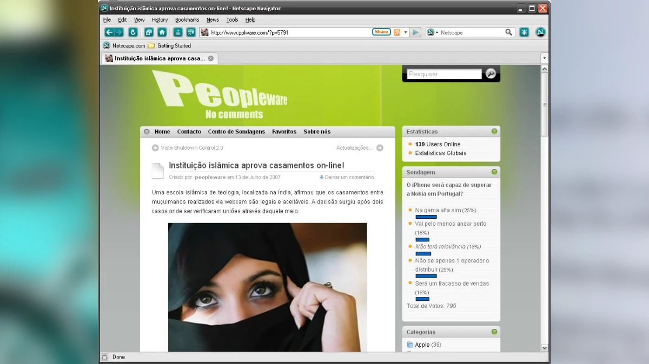The image size is (649, 364).
Task: Click the Back arrow in navigation toolbar
Action: [109, 32]
